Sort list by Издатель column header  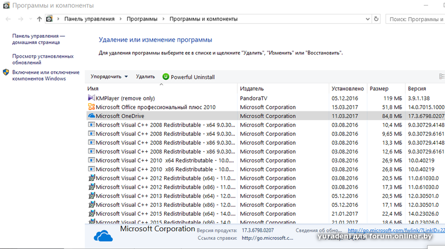(251, 89)
